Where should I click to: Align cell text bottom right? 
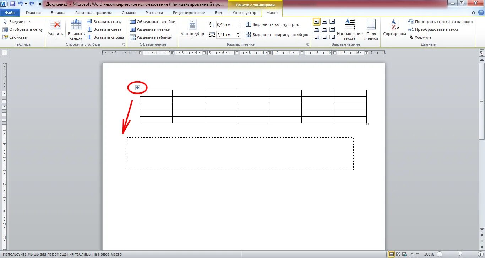(332, 37)
